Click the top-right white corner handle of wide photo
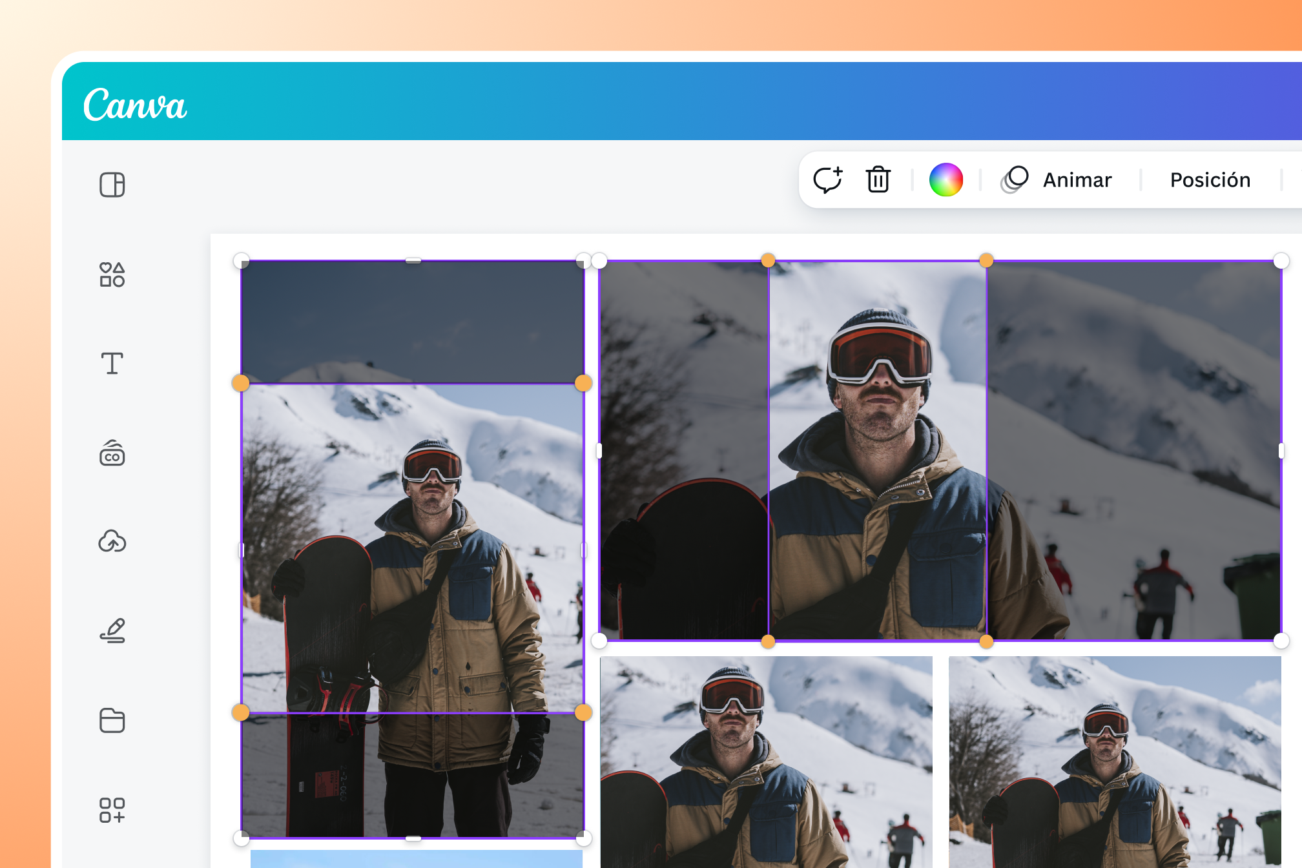The image size is (1302, 868). (x=1281, y=261)
